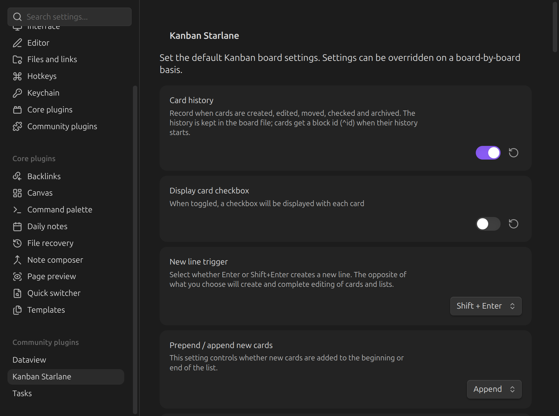This screenshot has height=416, width=559.
Task: Click the settings content scrollbar
Action: (555, 27)
